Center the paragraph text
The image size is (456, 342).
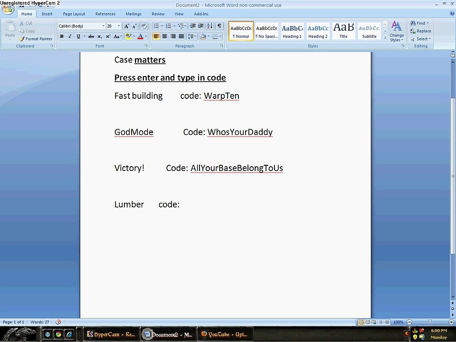[165, 37]
